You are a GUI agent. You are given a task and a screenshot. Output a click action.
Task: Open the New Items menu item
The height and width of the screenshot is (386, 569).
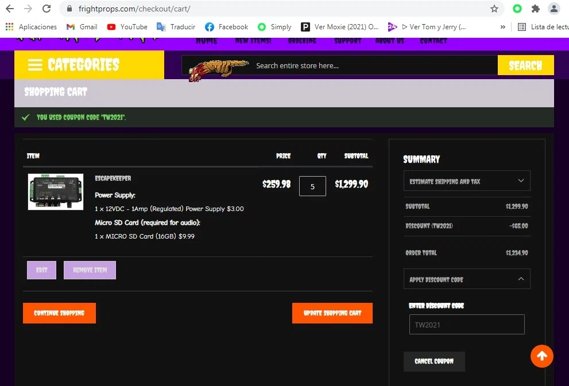(253, 41)
